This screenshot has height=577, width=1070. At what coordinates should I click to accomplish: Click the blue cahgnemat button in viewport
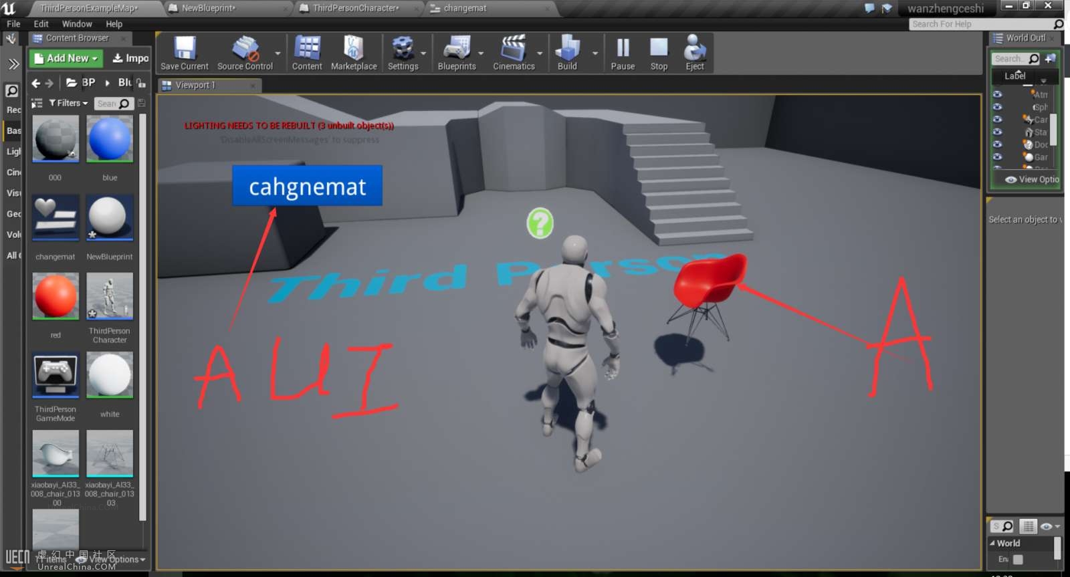click(308, 186)
